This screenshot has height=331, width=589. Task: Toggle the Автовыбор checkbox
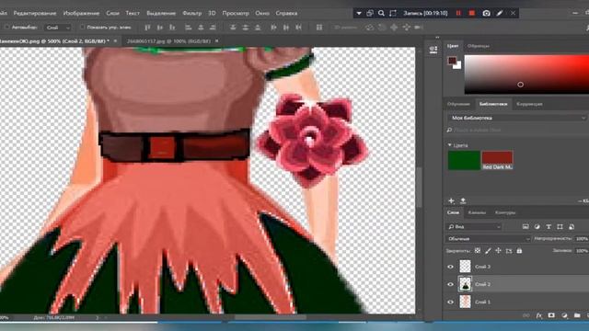(6, 28)
